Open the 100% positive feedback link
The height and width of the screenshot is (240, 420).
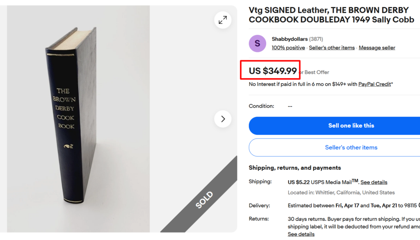[x=288, y=48]
